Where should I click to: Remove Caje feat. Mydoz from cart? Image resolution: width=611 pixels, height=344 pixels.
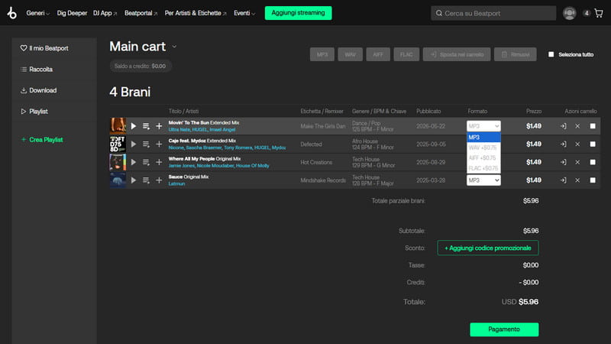pyautogui.click(x=577, y=144)
